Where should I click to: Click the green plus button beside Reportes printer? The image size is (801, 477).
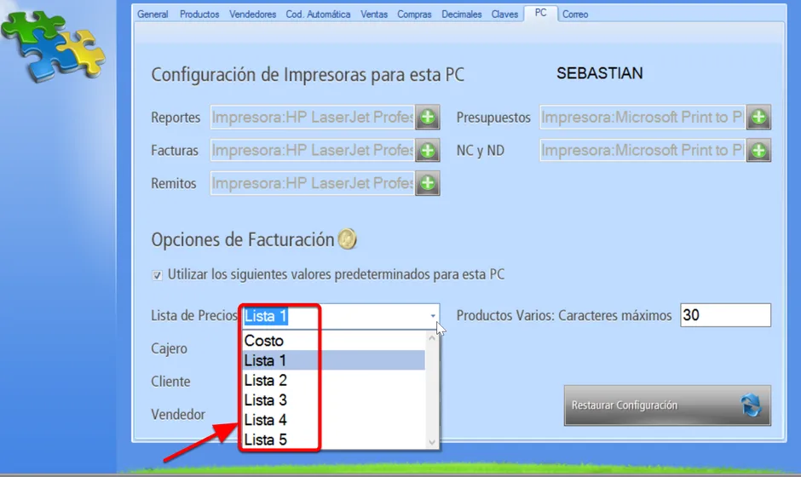click(x=428, y=118)
